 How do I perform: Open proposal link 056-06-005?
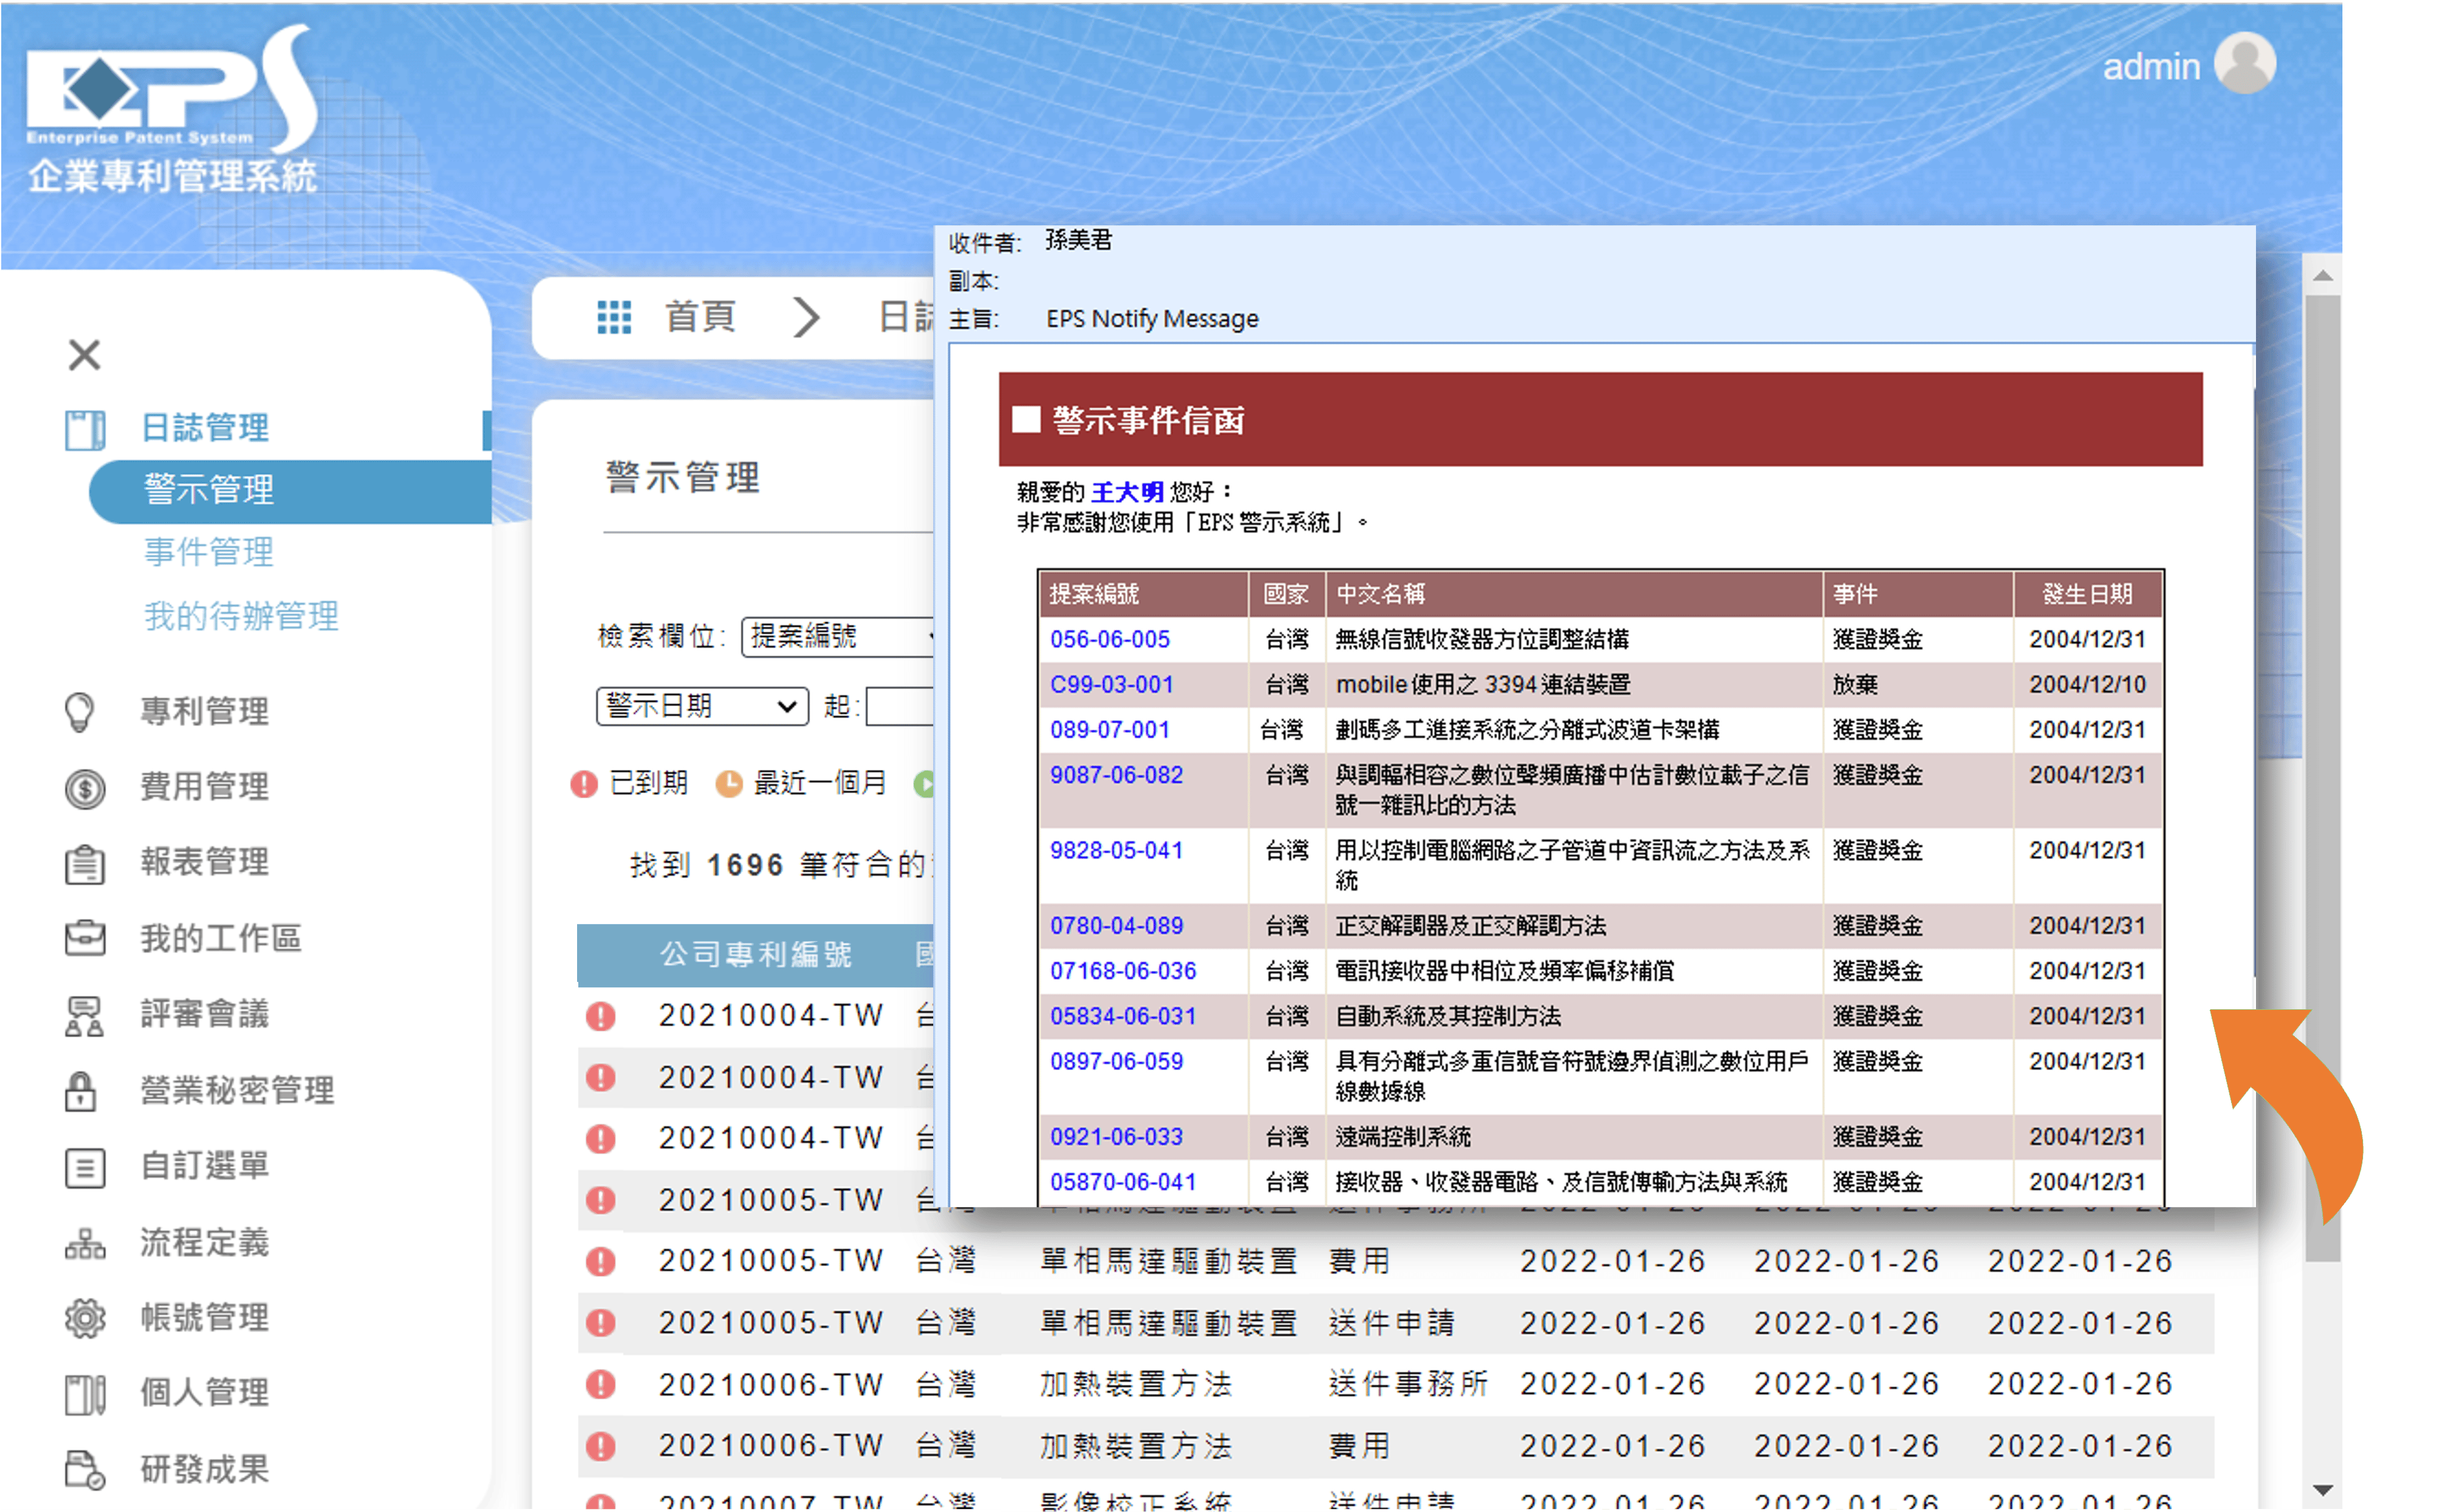coord(1109,639)
